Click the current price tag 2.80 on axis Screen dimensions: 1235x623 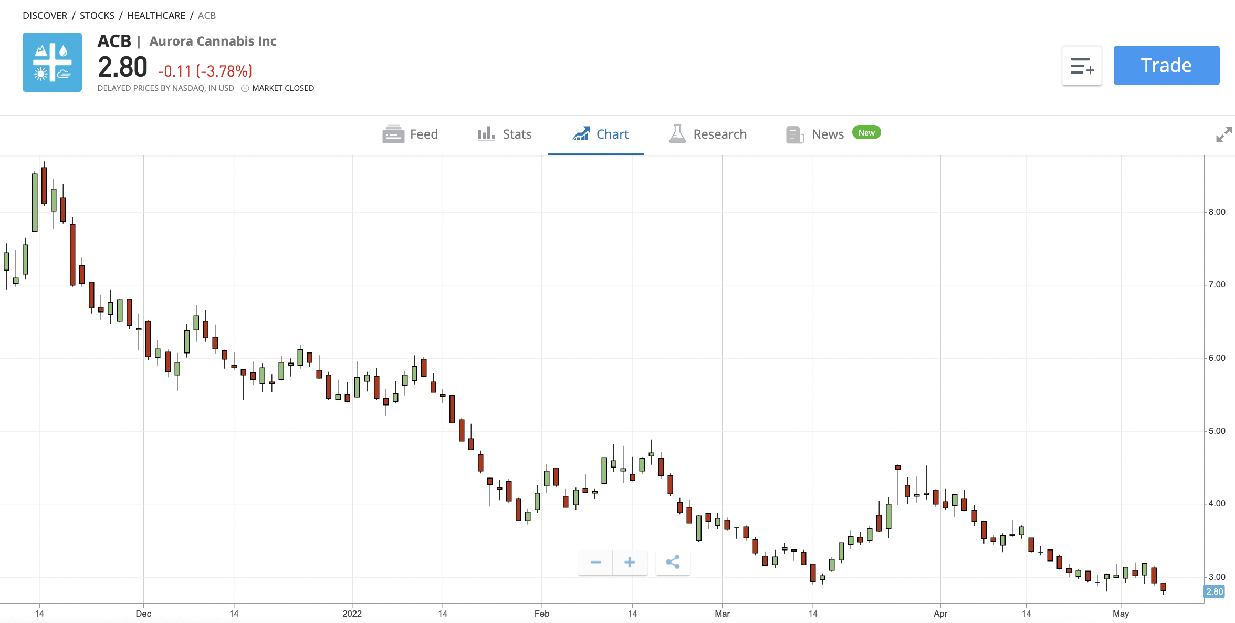[x=1215, y=591]
